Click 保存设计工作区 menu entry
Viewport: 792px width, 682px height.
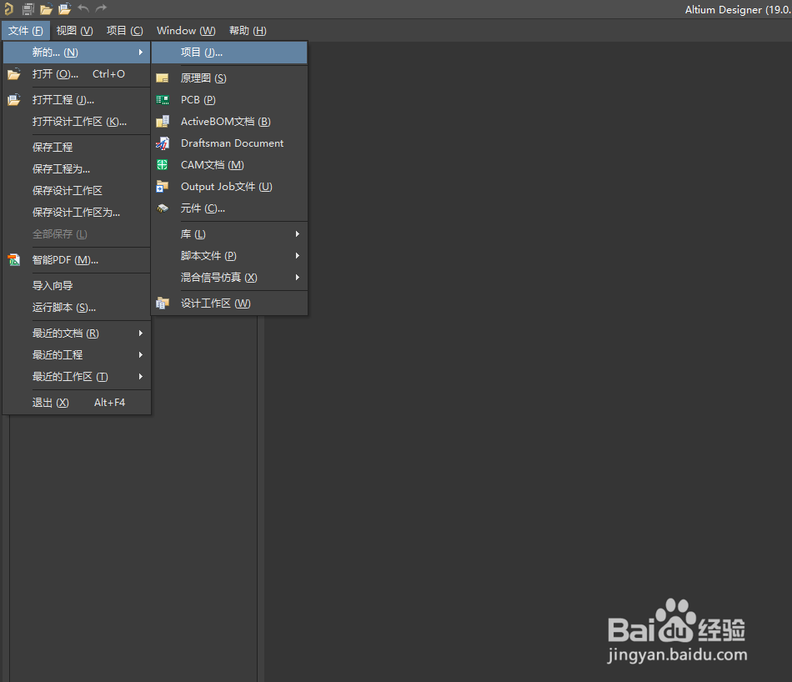pos(77,191)
